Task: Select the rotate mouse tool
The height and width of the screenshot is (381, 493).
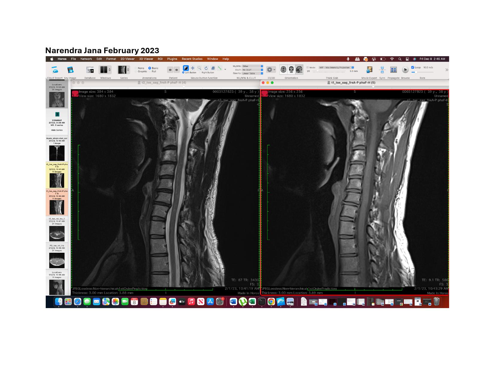Action: [206, 68]
